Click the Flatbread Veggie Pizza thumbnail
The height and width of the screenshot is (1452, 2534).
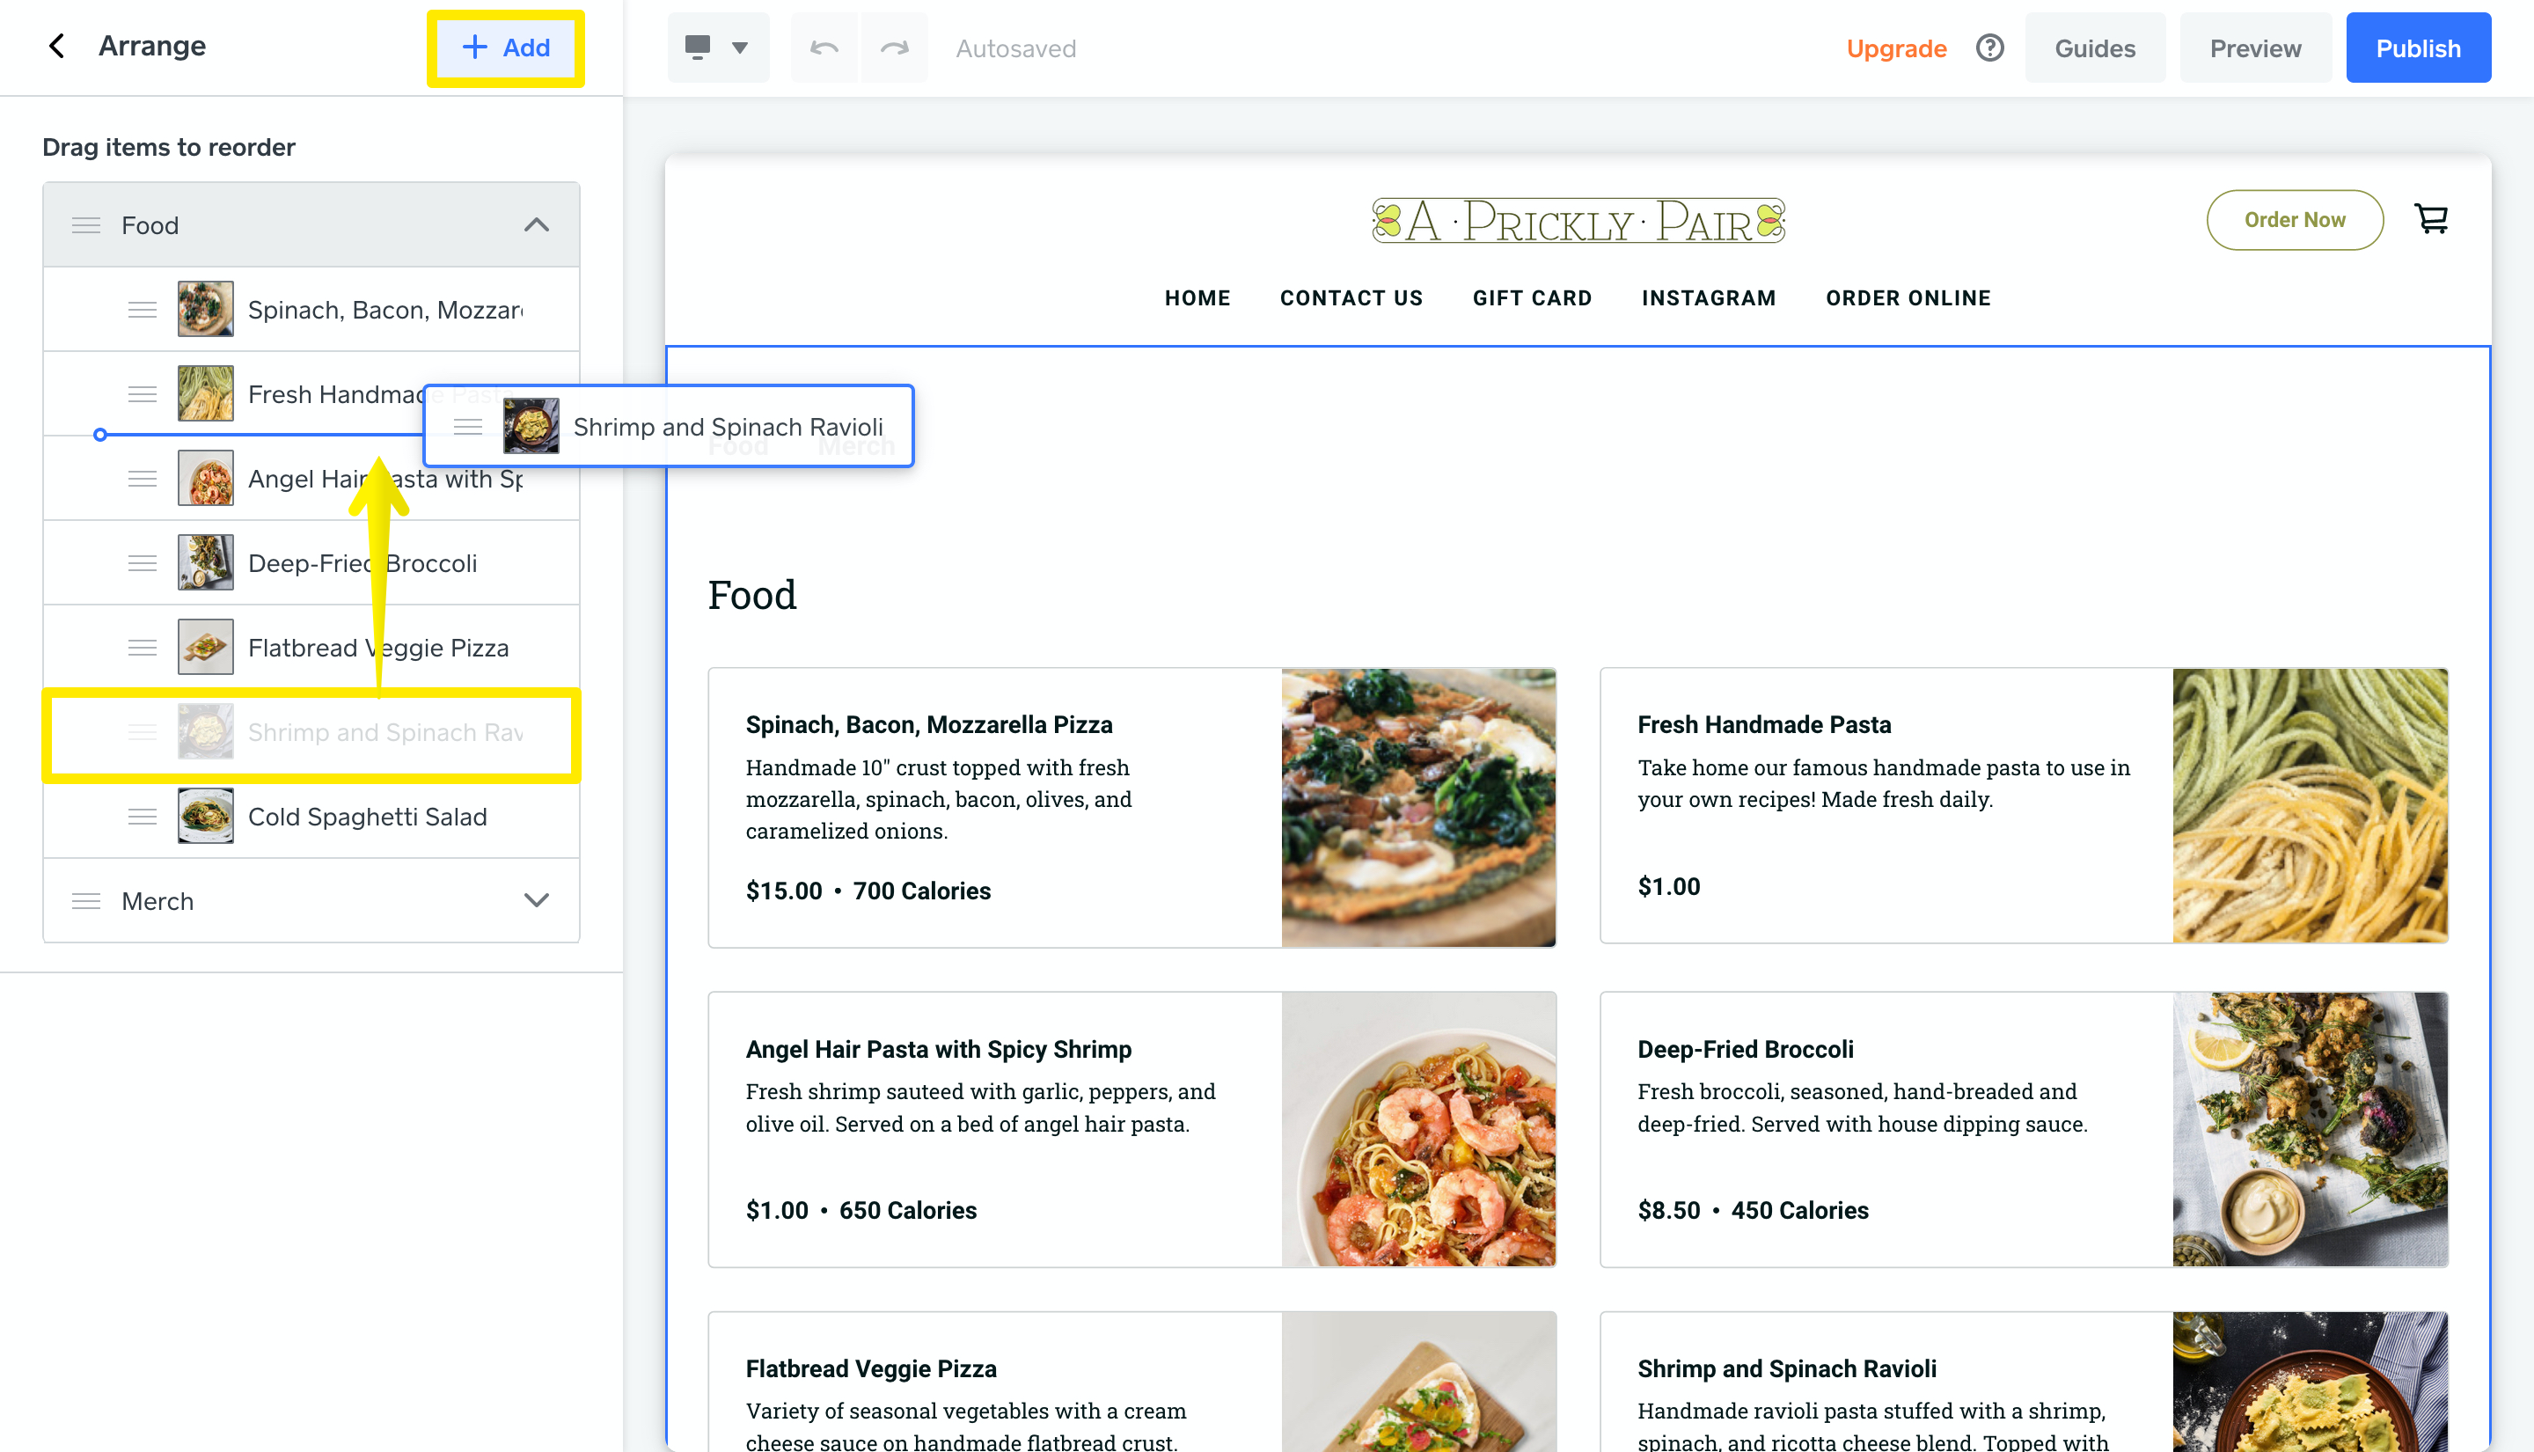205,646
